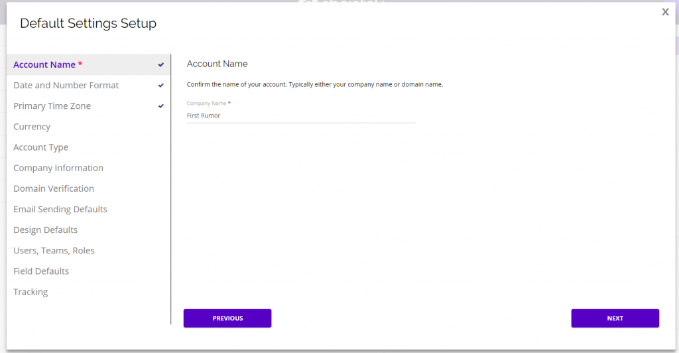The height and width of the screenshot is (353, 679).
Task: Click the 'Default Settings Setup' title
Action: click(88, 23)
